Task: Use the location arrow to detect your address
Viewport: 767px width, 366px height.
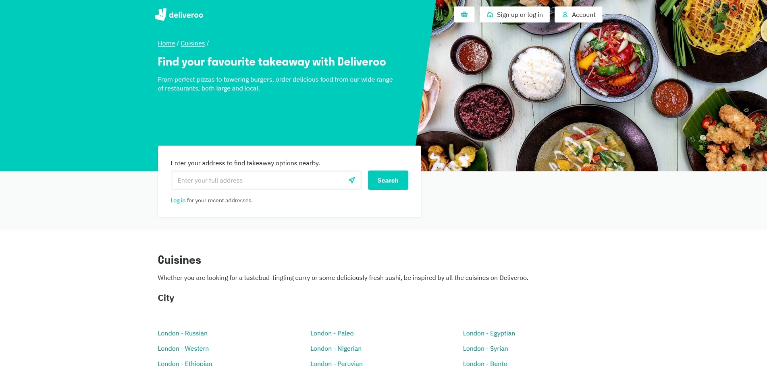Action: click(x=351, y=180)
